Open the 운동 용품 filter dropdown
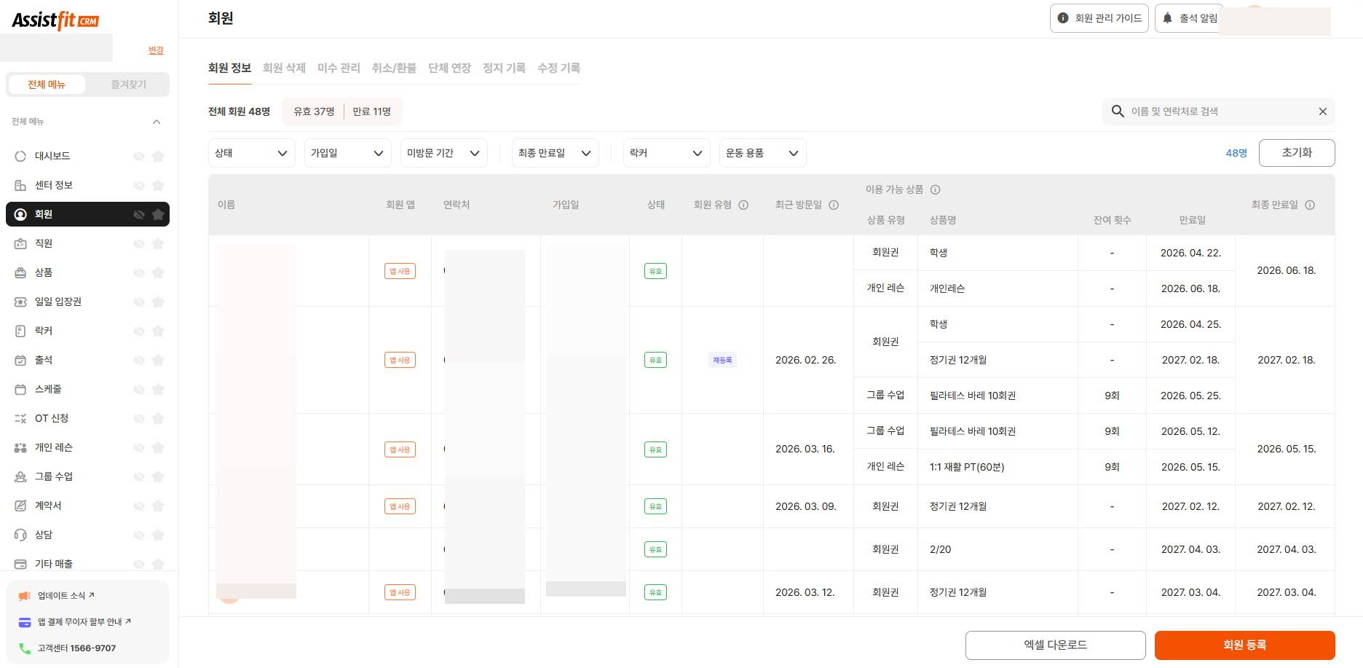This screenshot has height=668, width=1363. coord(762,153)
